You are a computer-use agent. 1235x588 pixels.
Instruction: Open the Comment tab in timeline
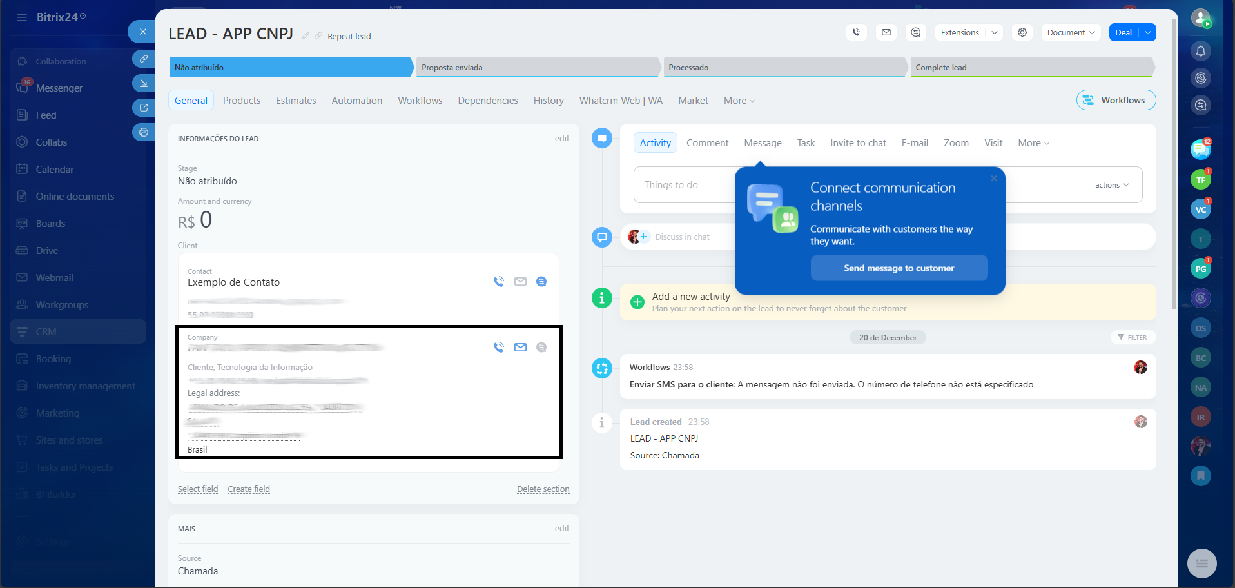pyautogui.click(x=707, y=143)
